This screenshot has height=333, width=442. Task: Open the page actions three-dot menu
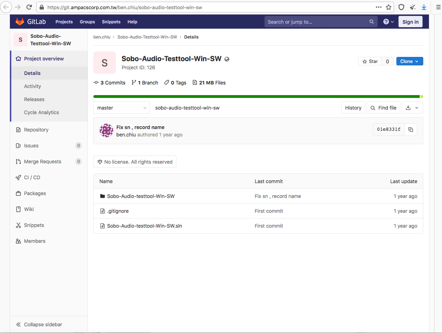pyautogui.click(x=379, y=7)
